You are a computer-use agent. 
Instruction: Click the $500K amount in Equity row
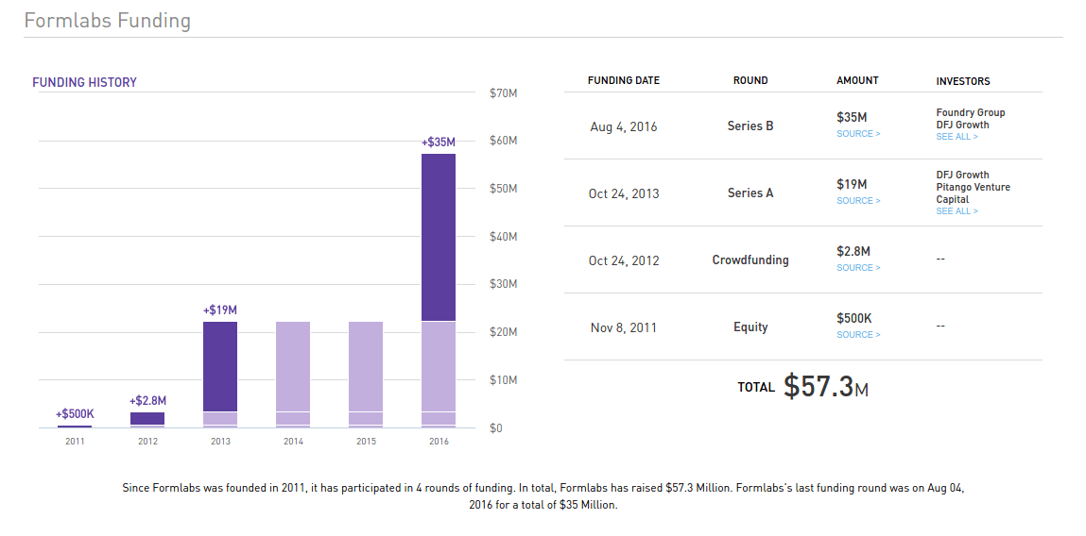(854, 318)
